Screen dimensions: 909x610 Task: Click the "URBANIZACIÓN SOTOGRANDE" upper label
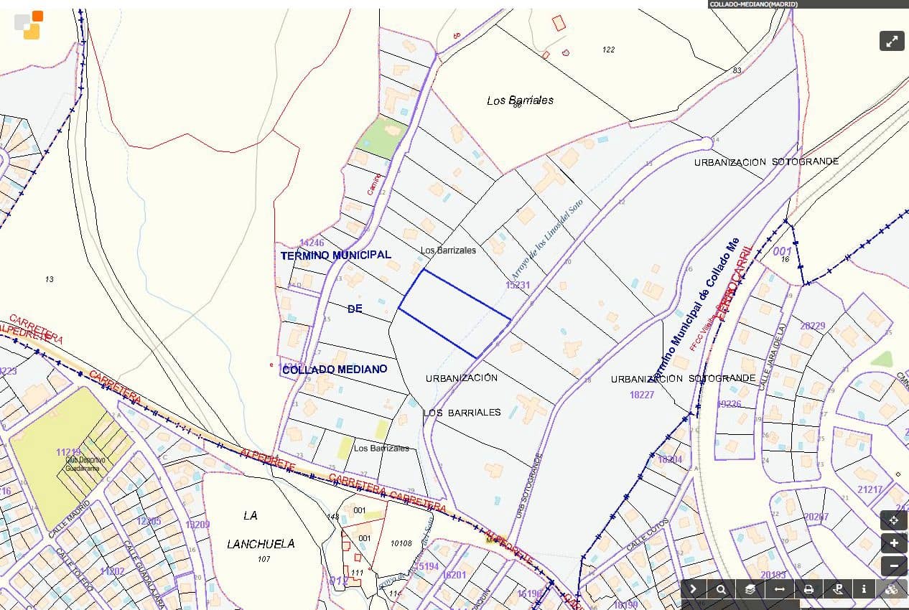(x=766, y=162)
